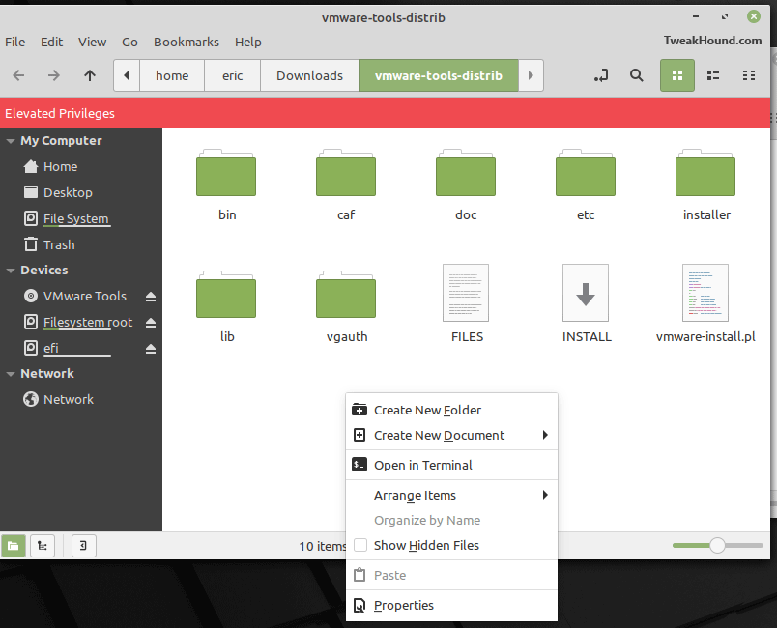Hide the sidebar using status bar button
This screenshot has width=777, height=628.
coord(83,546)
